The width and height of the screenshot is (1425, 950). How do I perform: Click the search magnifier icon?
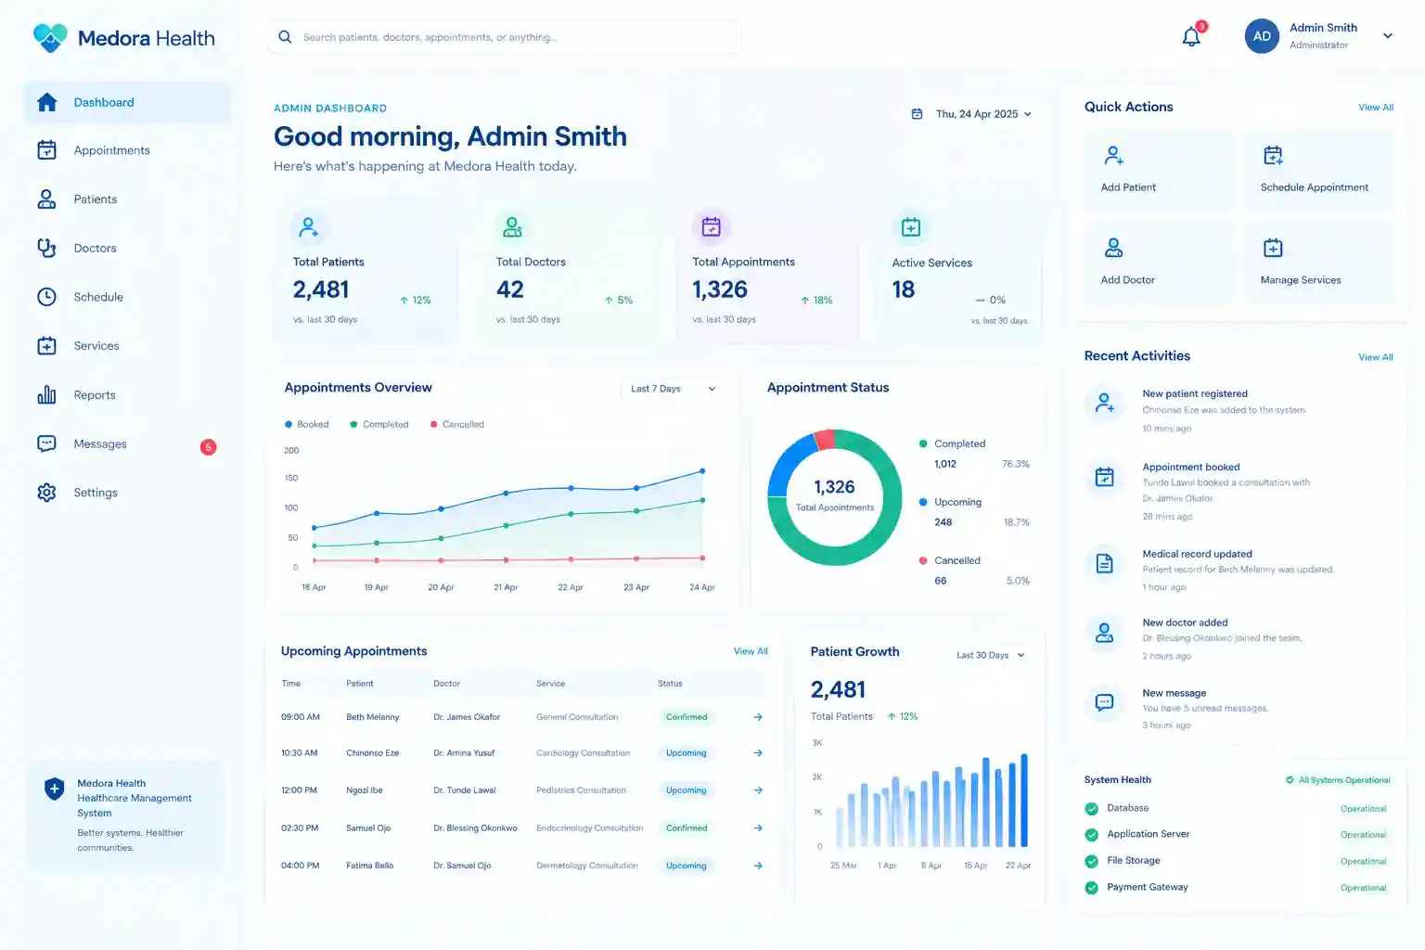point(285,37)
